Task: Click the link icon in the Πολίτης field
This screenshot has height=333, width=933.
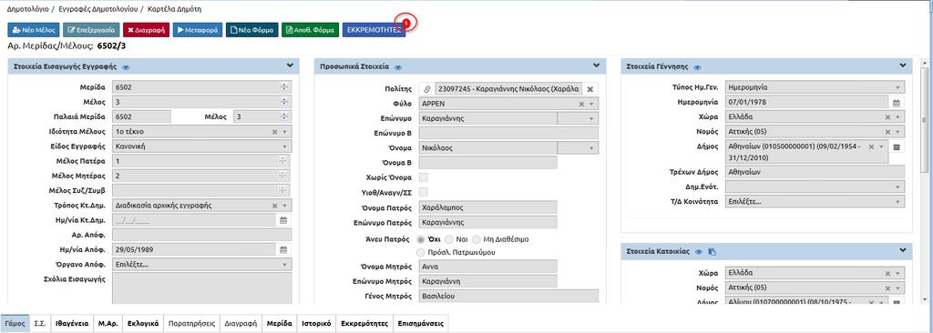Action: (x=426, y=88)
